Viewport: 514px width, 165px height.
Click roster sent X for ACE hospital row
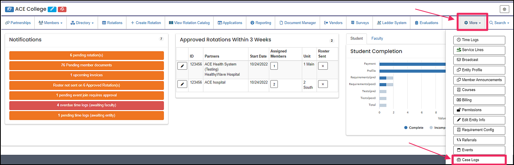tap(322, 84)
